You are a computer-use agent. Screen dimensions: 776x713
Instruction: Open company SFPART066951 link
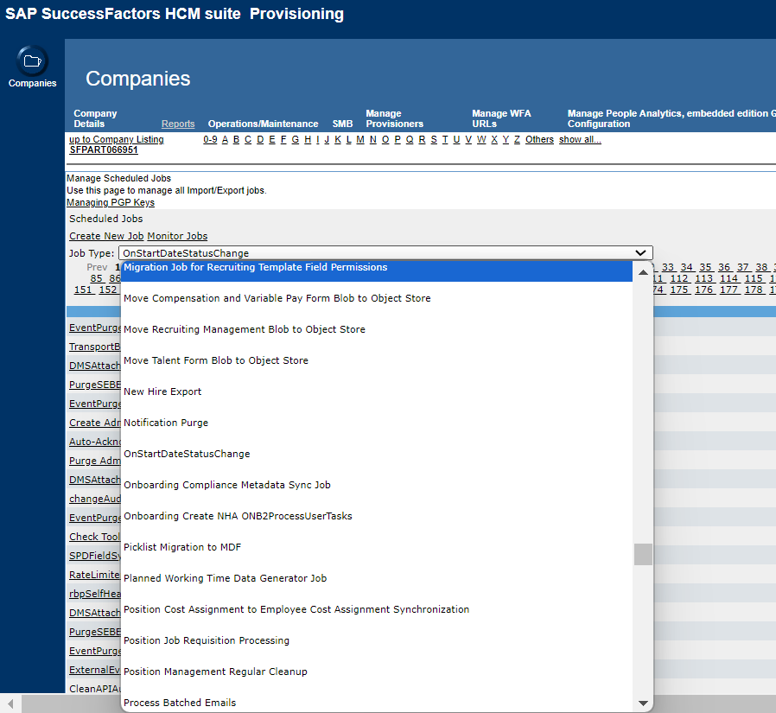(x=104, y=150)
